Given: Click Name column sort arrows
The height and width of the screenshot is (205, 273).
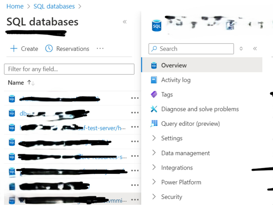Looking at the screenshot, I should 31,83.
